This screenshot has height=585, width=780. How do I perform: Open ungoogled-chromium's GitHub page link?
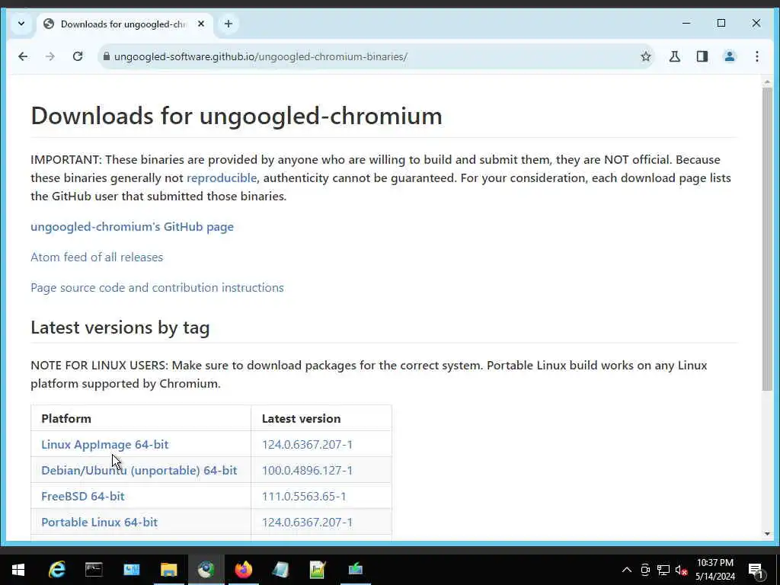pos(133,227)
